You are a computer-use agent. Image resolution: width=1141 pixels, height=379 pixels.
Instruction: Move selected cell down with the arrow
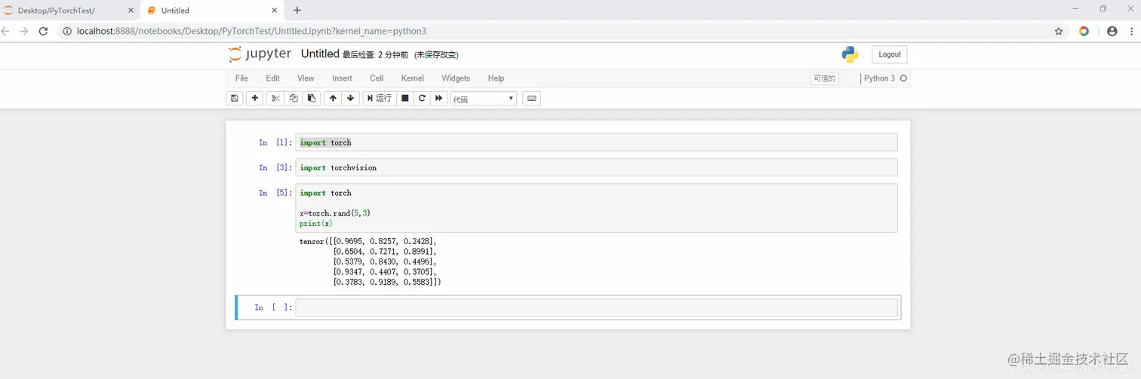pyautogui.click(x=350, y=98)
